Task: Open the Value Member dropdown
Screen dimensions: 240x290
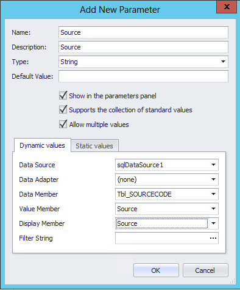Action: coord(213,209)
